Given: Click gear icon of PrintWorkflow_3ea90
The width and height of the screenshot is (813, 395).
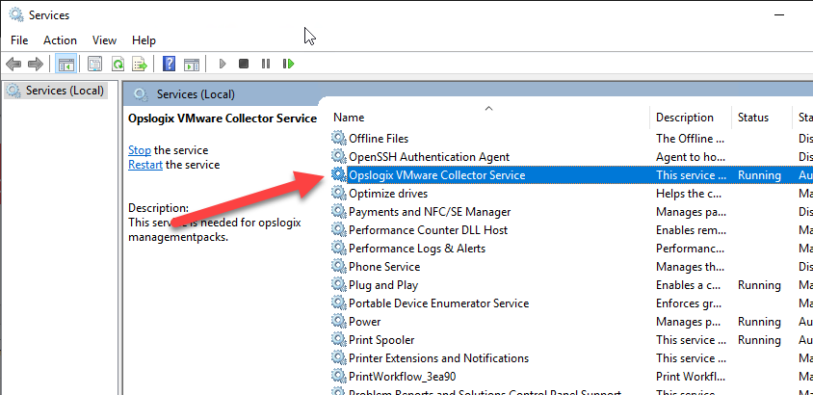Looking at the screenshot, I should [338, 376].
